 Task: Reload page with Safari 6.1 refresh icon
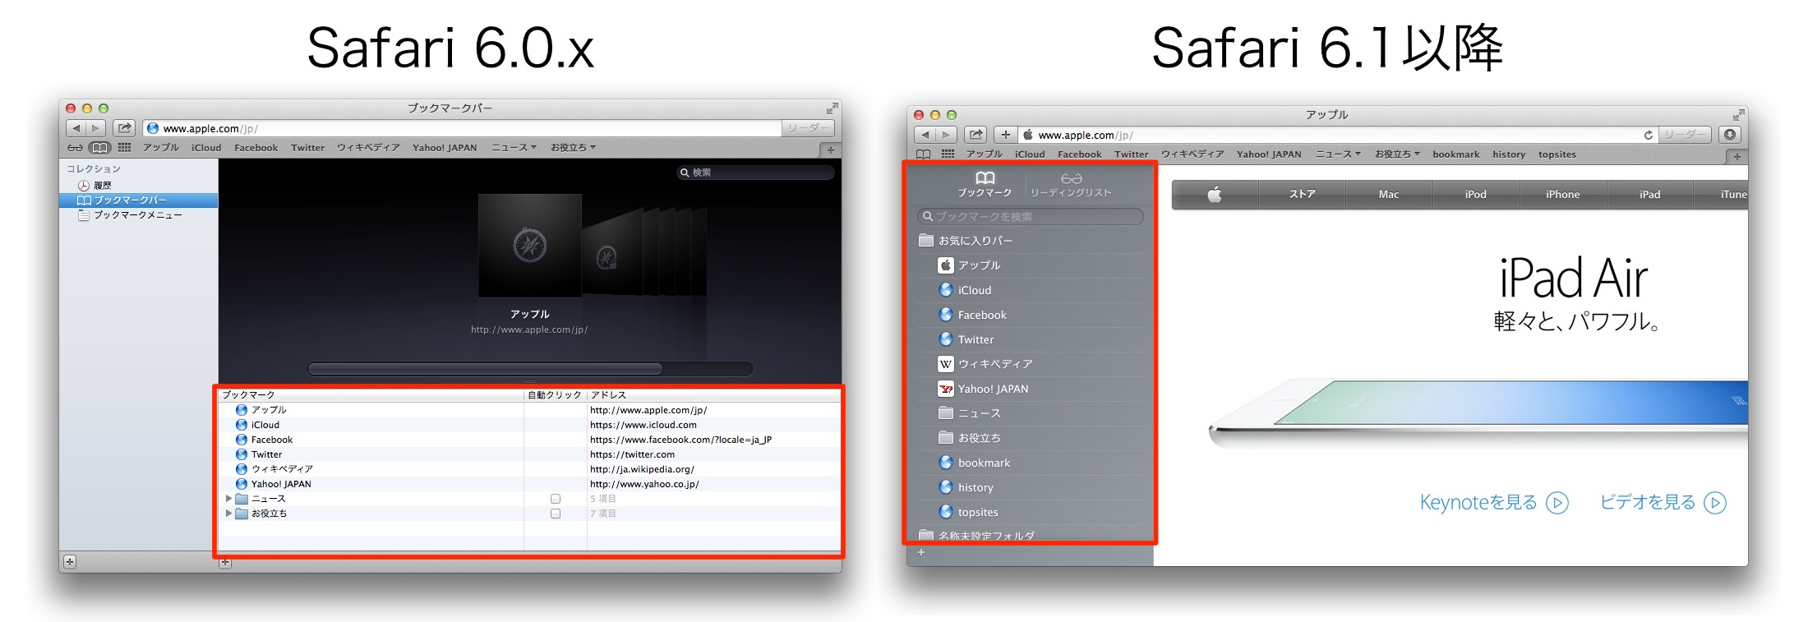[x=1648, y=136]
